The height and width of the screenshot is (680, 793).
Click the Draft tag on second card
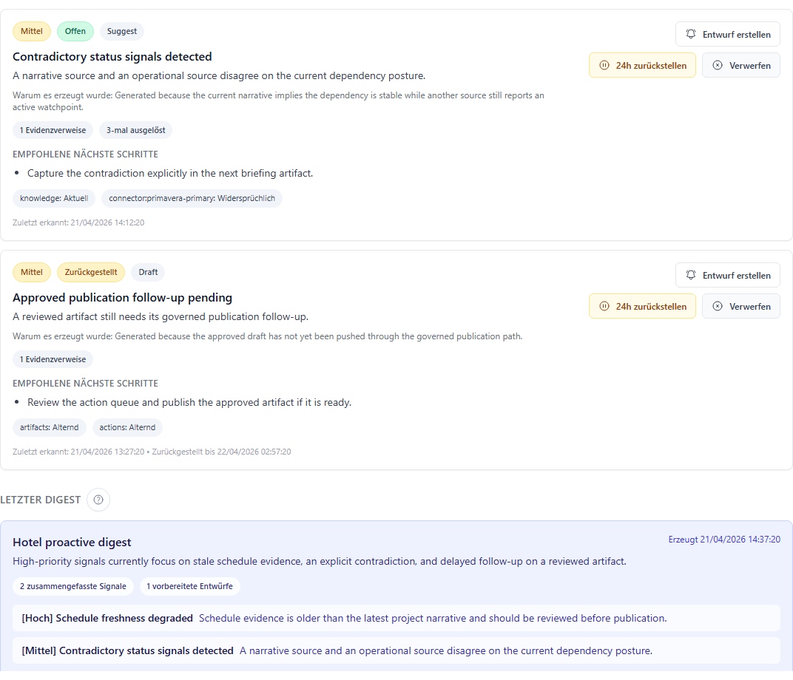pyautogui.click(x=148, y=272)
